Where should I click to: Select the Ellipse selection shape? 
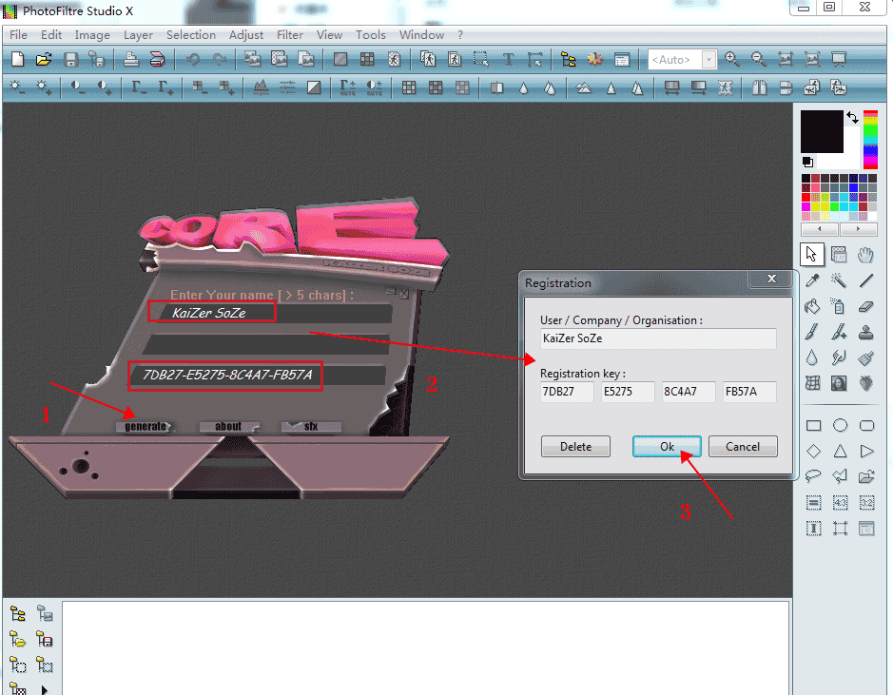[840, 426]
